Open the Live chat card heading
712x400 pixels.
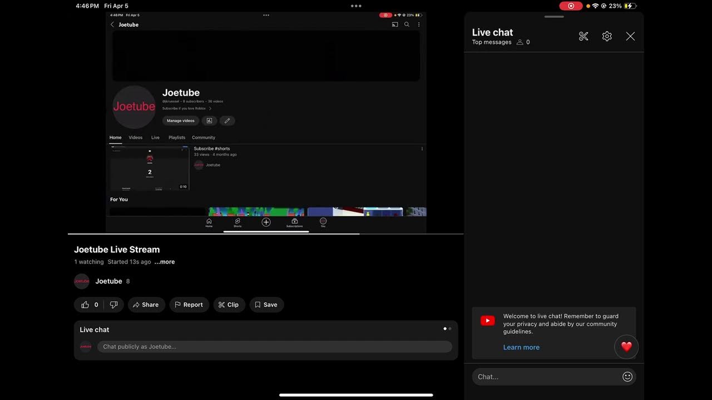(x=95, y=329)
